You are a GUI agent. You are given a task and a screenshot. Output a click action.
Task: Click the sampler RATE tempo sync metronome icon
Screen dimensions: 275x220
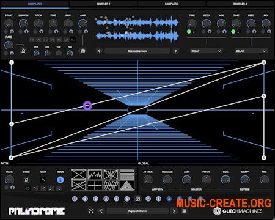(x=23, y=51)
